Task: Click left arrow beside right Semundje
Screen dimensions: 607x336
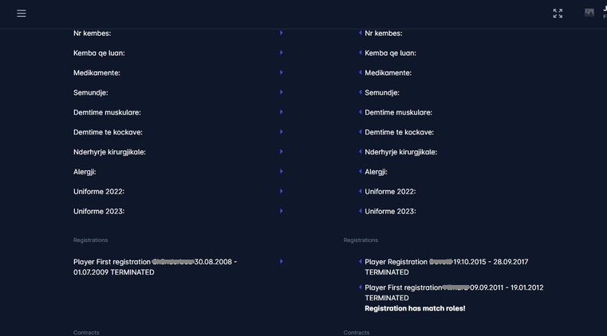Action: click(361, 92)
